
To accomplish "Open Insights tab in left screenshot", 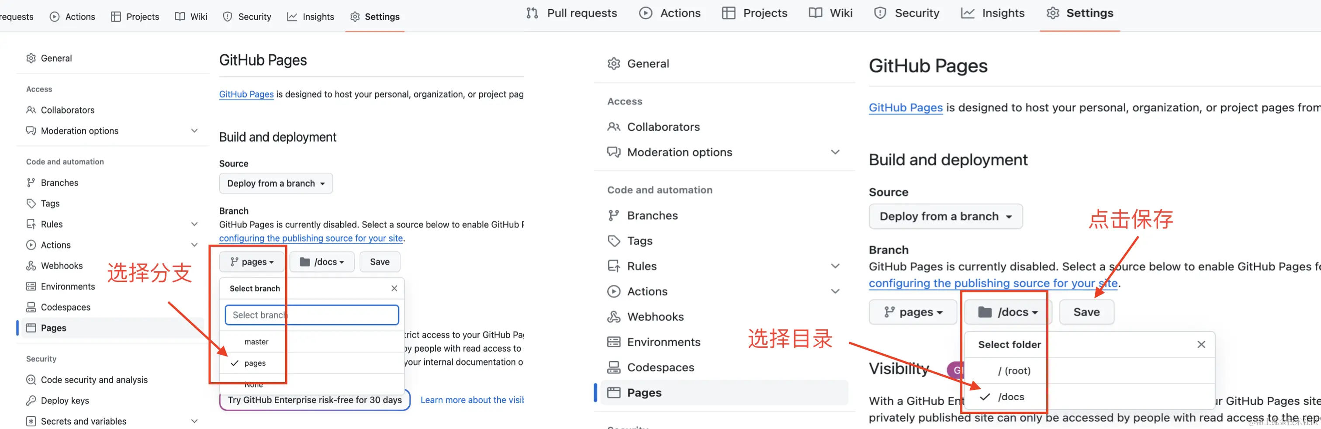I will pos(311,17).
